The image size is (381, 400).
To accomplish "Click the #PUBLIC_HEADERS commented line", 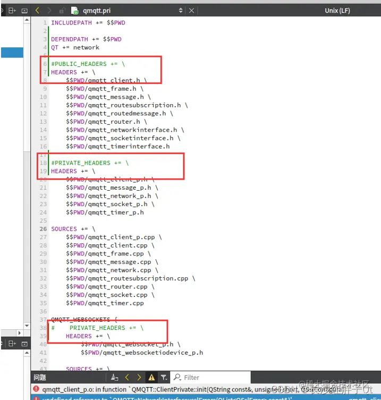I will click(88, 64).
